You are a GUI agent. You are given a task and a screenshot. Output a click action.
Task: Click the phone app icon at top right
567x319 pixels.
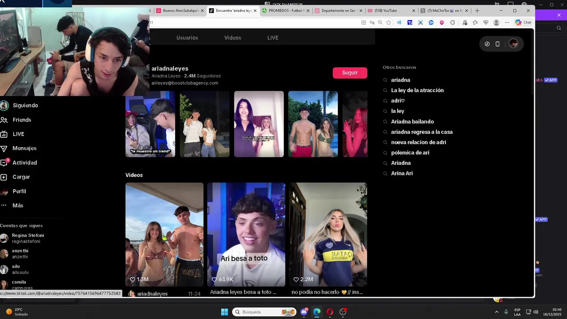coord(497,44)
